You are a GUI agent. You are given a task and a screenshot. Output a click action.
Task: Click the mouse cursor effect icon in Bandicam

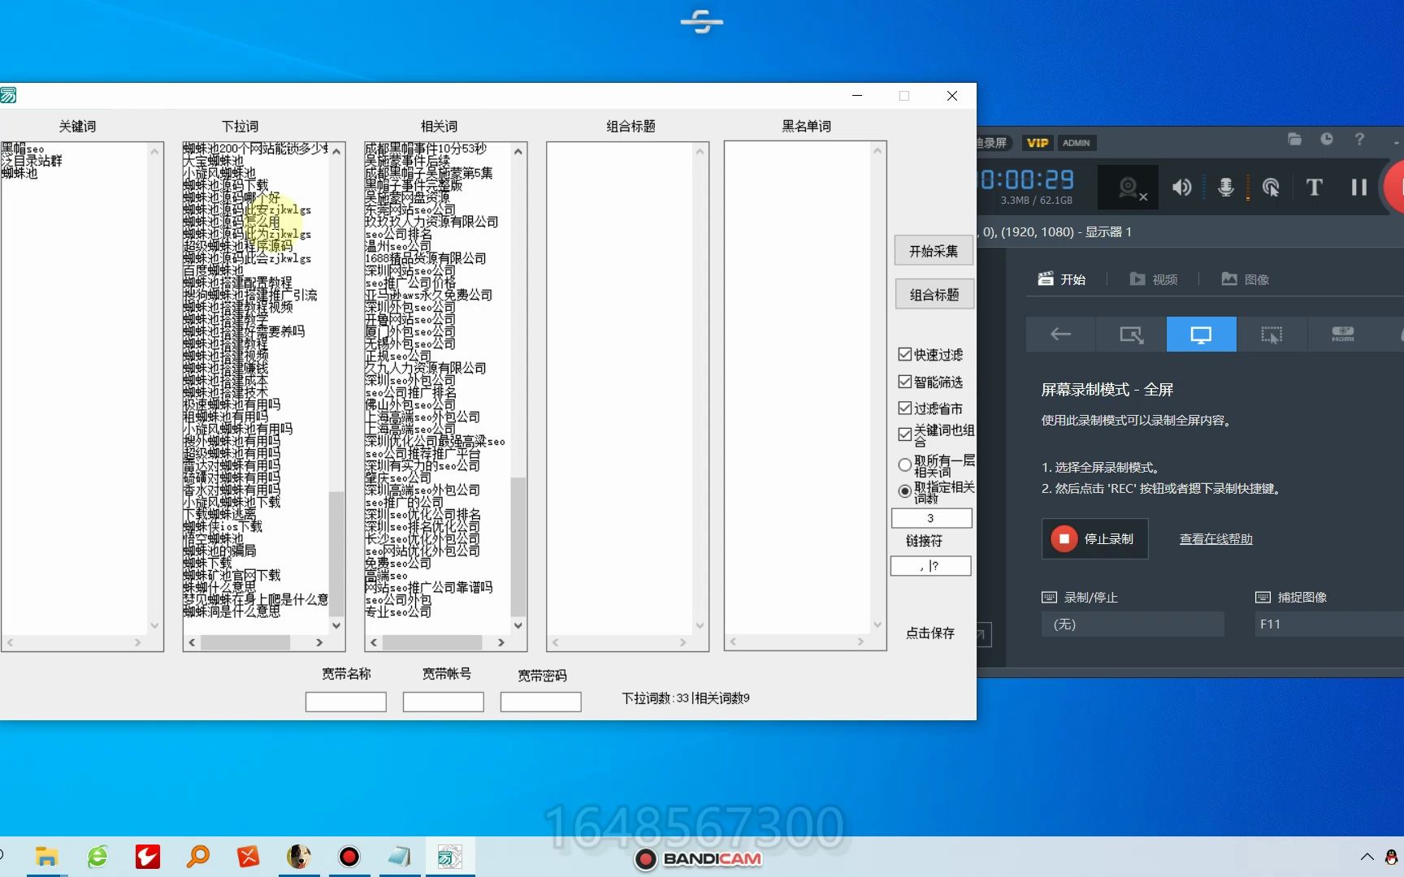point(1271,188)
